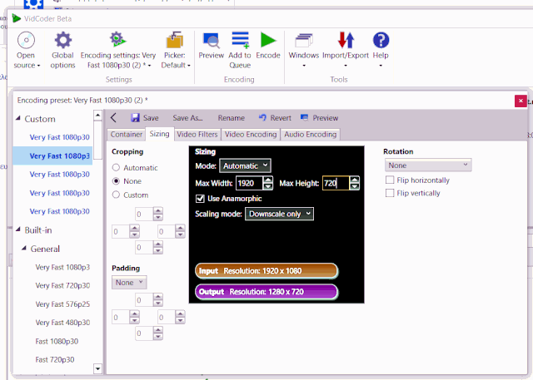The height and width of the screenshot is (380, 533).
Task: Open the Rotation None dropdown
Action: pos(428,165)
